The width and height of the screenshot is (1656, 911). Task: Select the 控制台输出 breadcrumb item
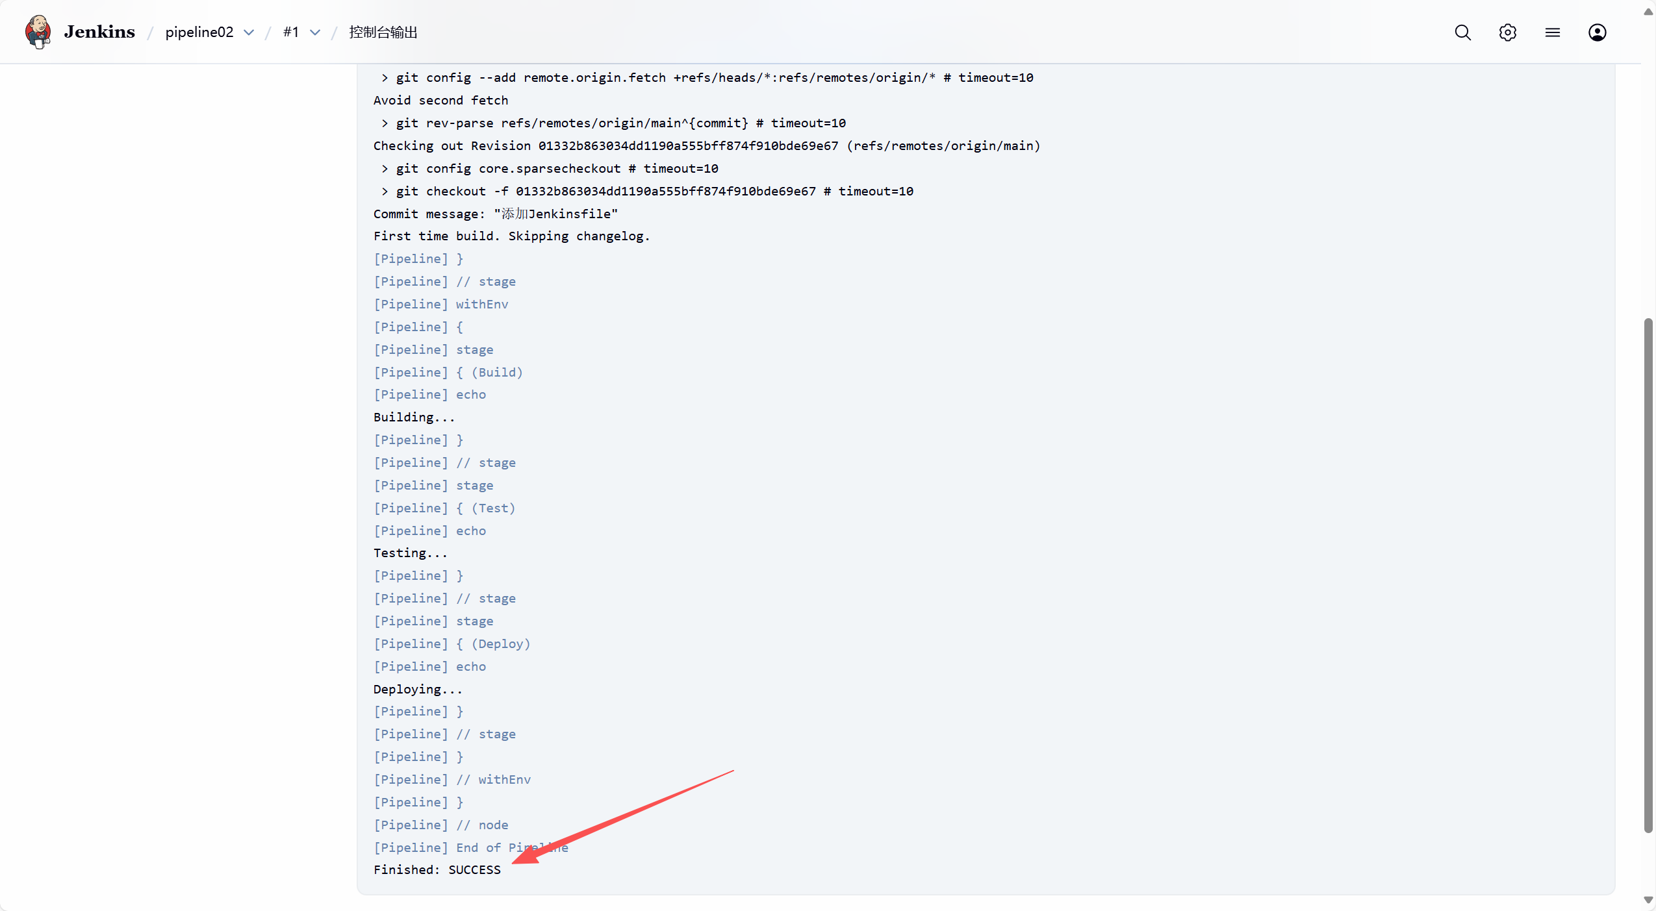[383, 32]
